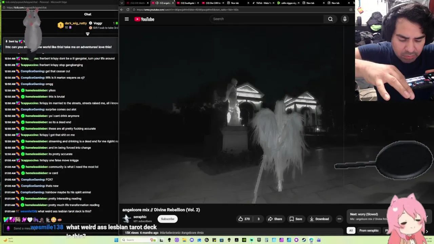Click the #angelcore hashtag

tap(189, 233)
